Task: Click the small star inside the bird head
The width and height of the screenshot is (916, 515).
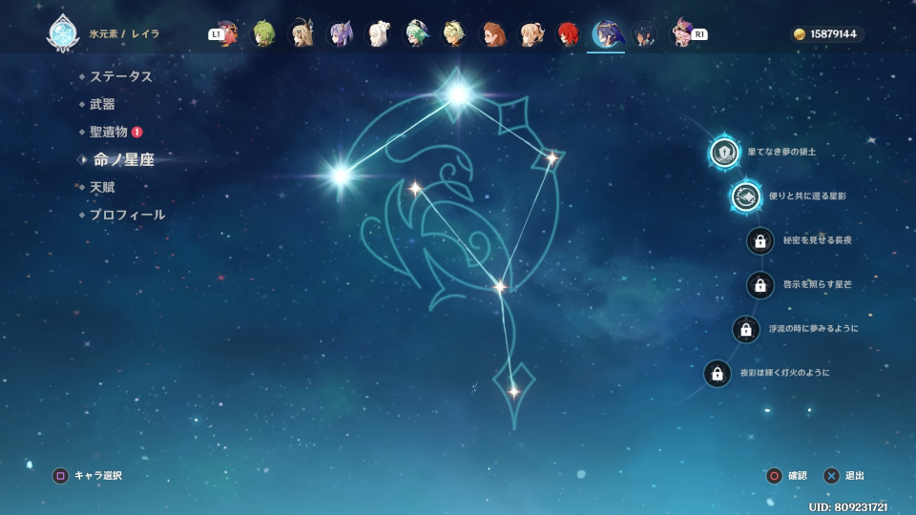Action: [415, 188]
